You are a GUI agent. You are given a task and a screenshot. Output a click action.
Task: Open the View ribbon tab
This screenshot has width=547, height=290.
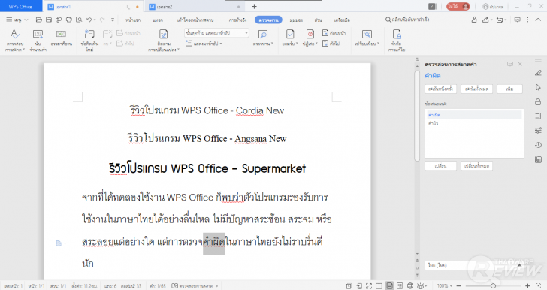pos(296,20)
